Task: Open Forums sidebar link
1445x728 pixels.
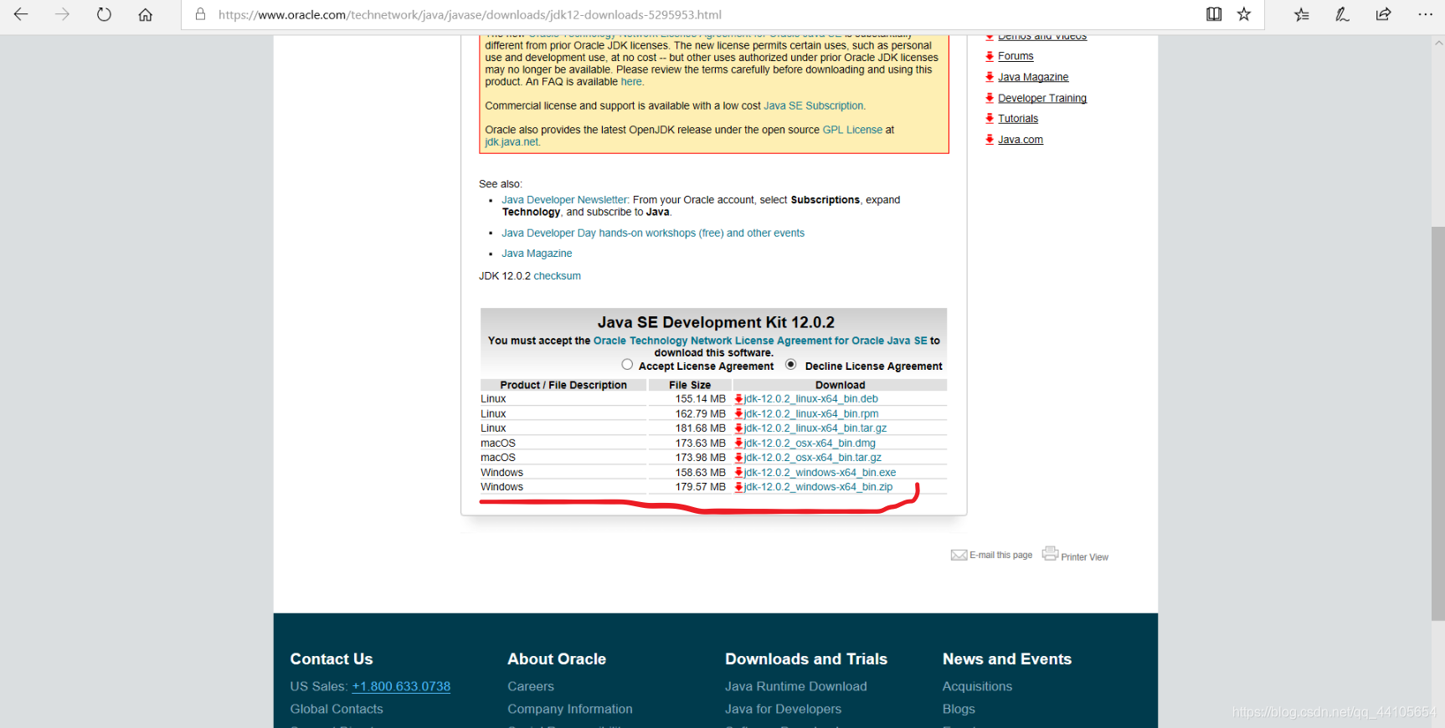Action: tap(1016, 56)
